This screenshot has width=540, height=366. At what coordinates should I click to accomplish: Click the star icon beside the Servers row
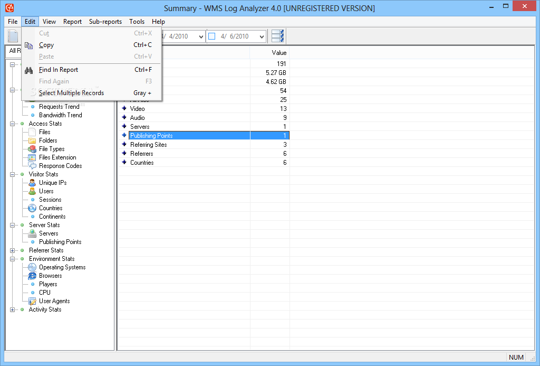(x=124, y=127)
